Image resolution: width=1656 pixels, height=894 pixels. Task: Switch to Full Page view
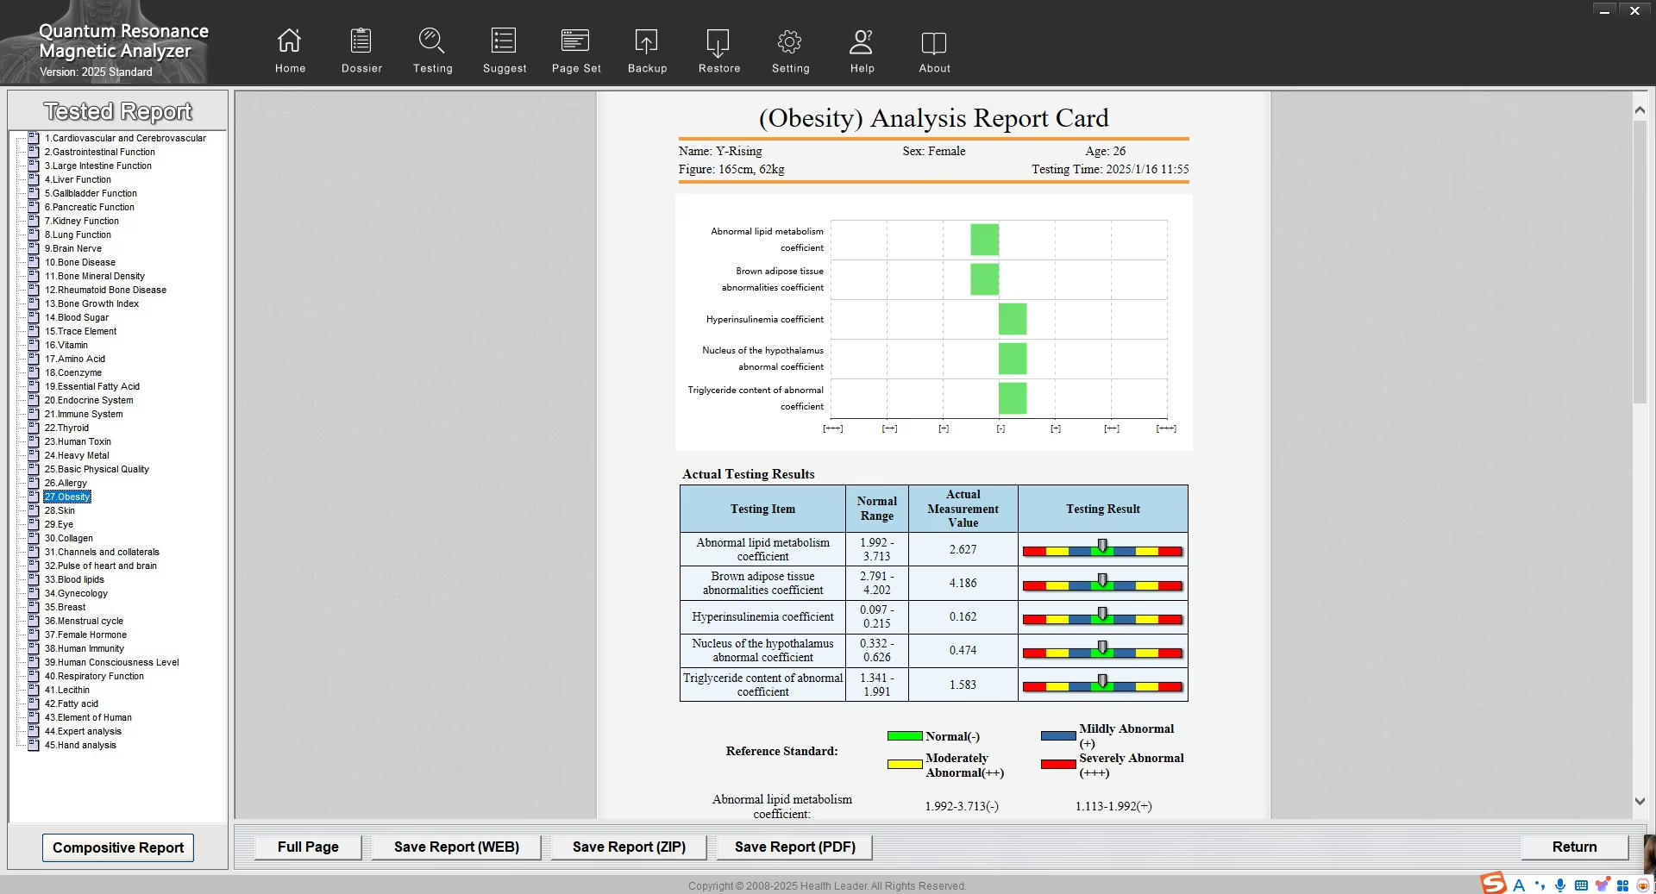(308, 847)
